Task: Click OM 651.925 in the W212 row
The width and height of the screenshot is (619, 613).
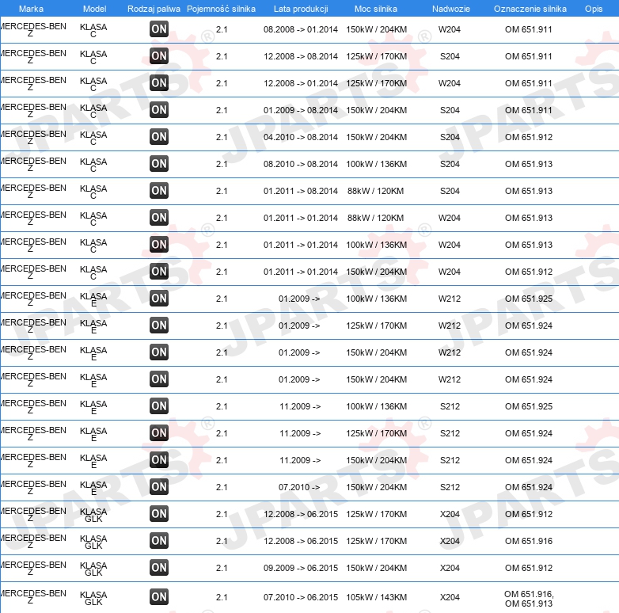Action: pos(529,299)
